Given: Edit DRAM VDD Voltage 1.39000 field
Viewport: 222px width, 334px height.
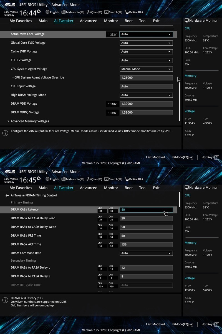Looking at the screenshot, I should coord(146,104).
